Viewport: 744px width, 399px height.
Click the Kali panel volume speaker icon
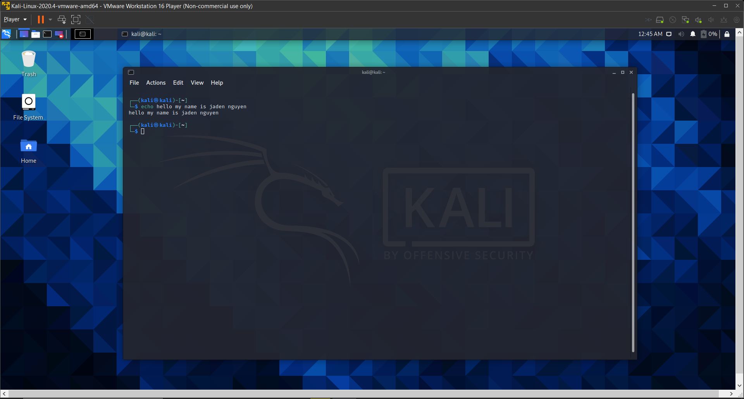tap(681, 34)
